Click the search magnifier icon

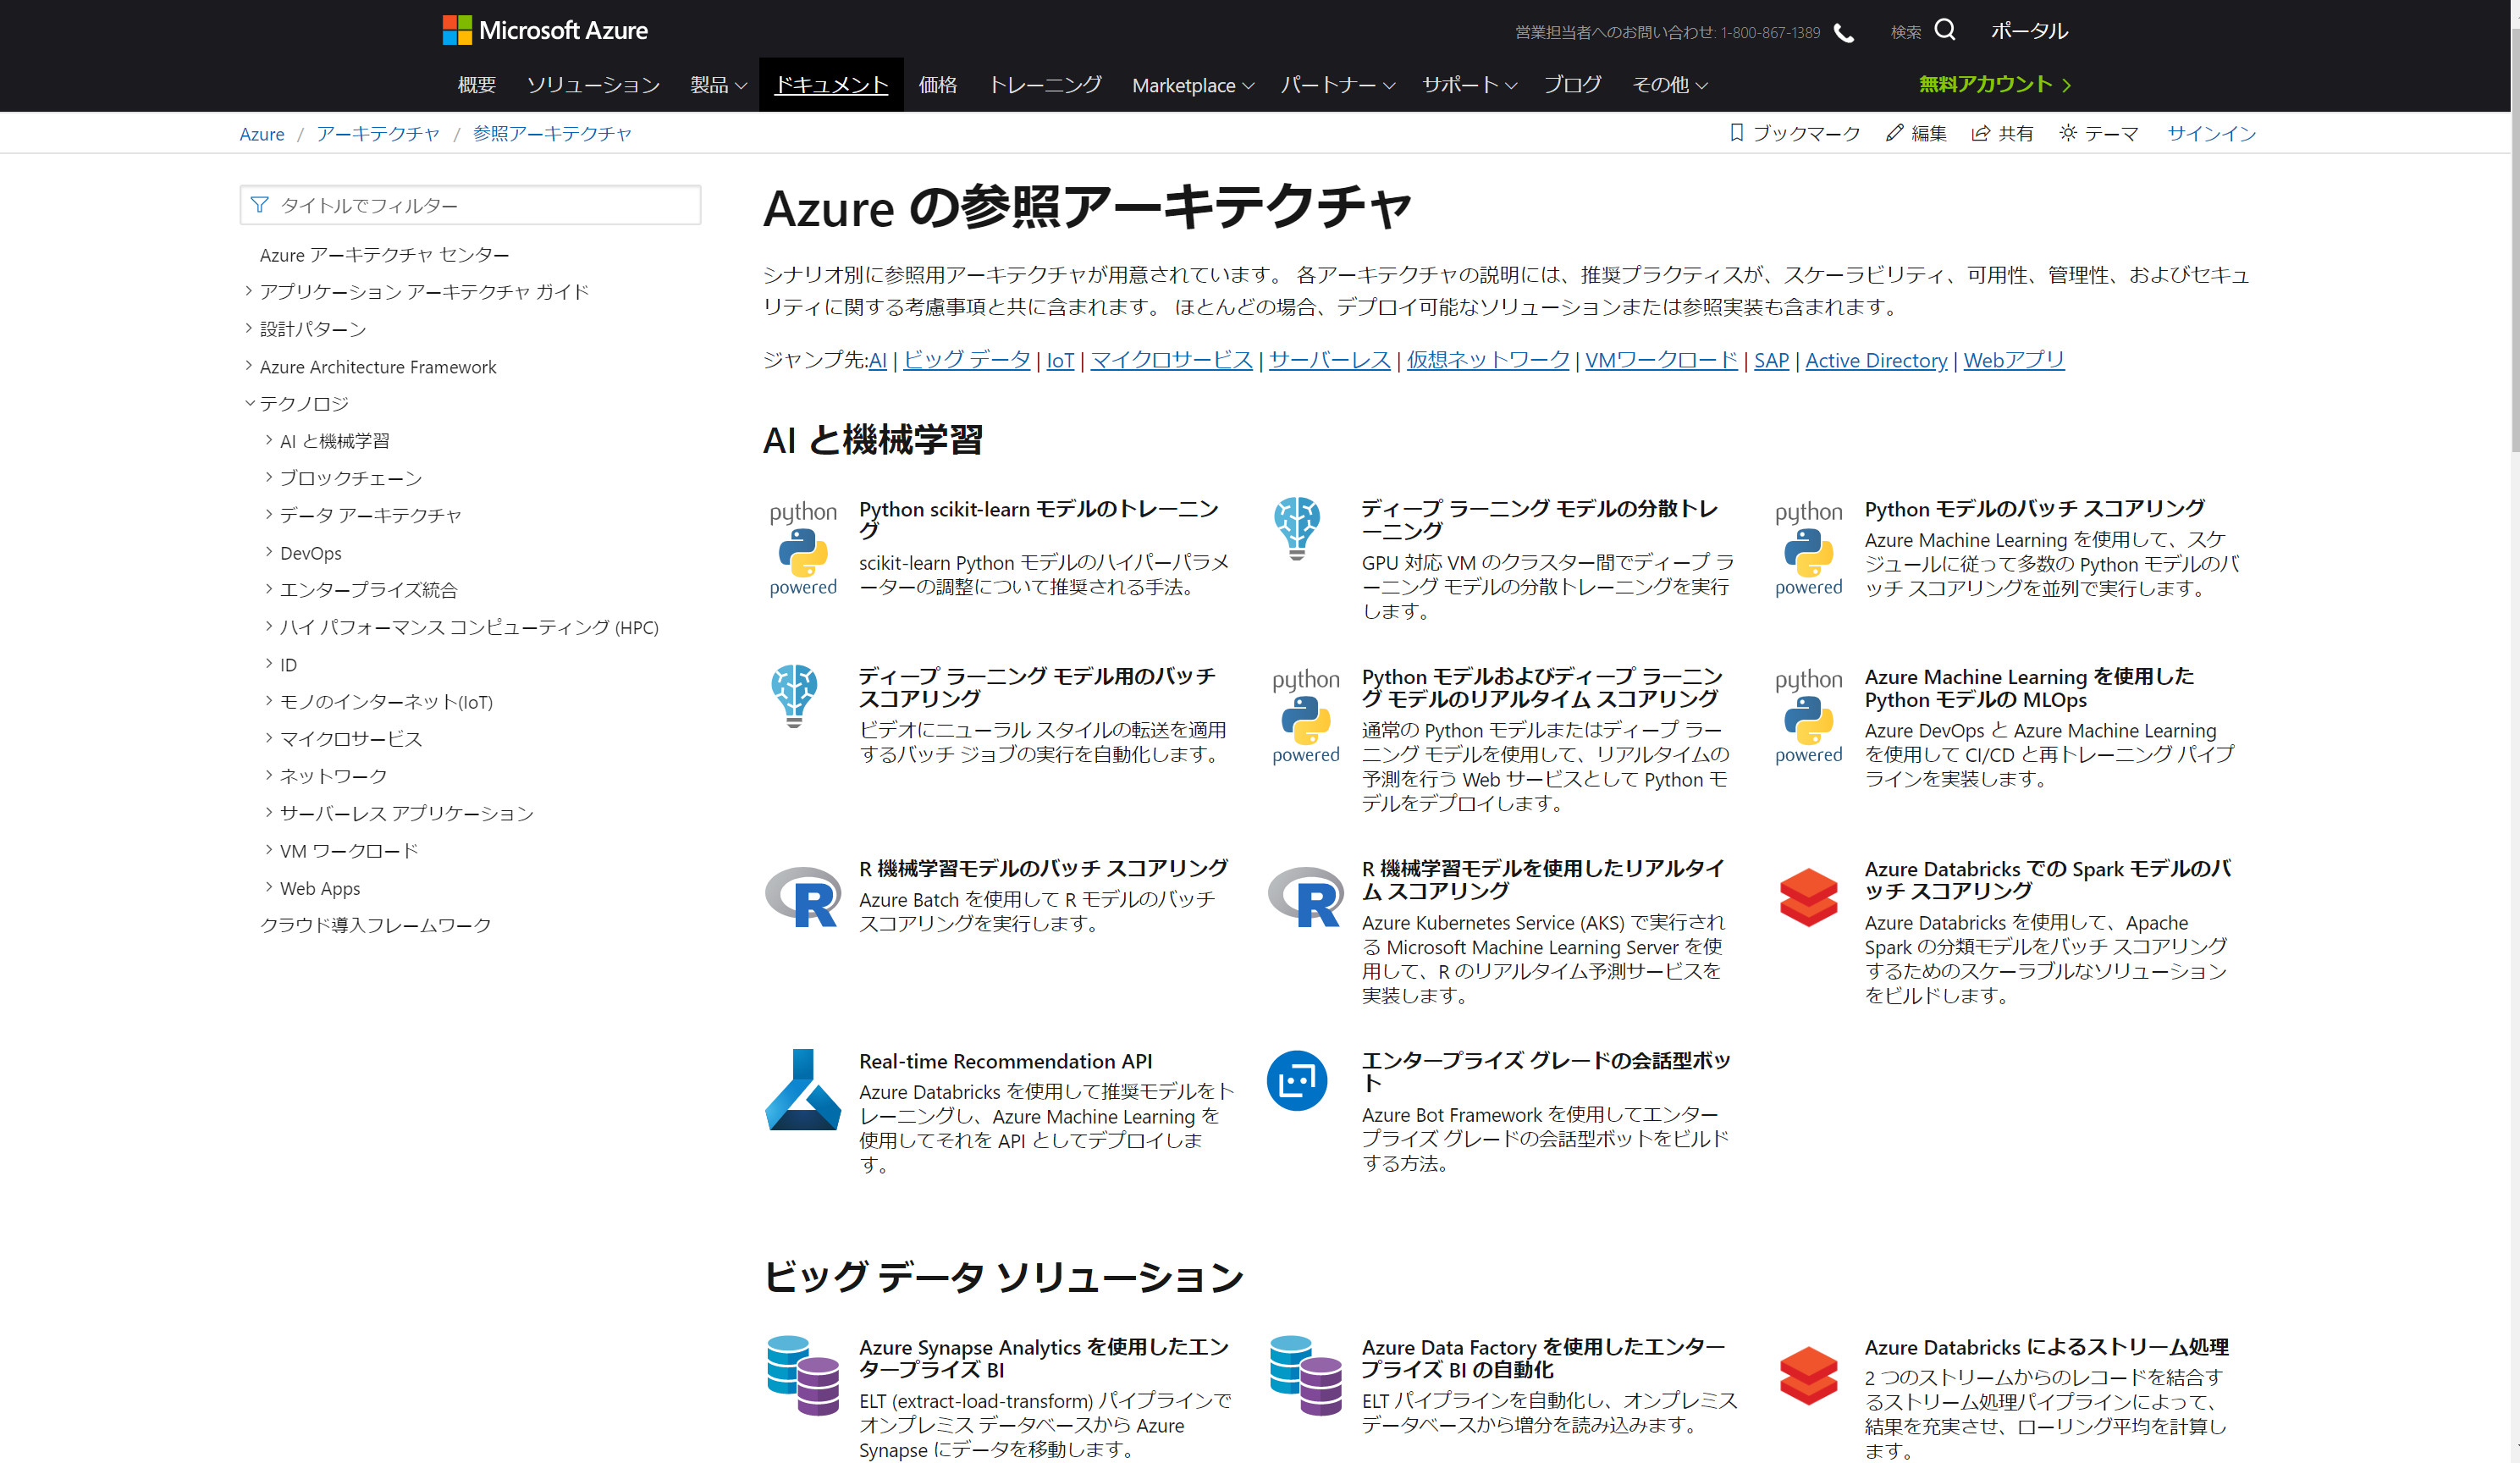click(1944, 30)
